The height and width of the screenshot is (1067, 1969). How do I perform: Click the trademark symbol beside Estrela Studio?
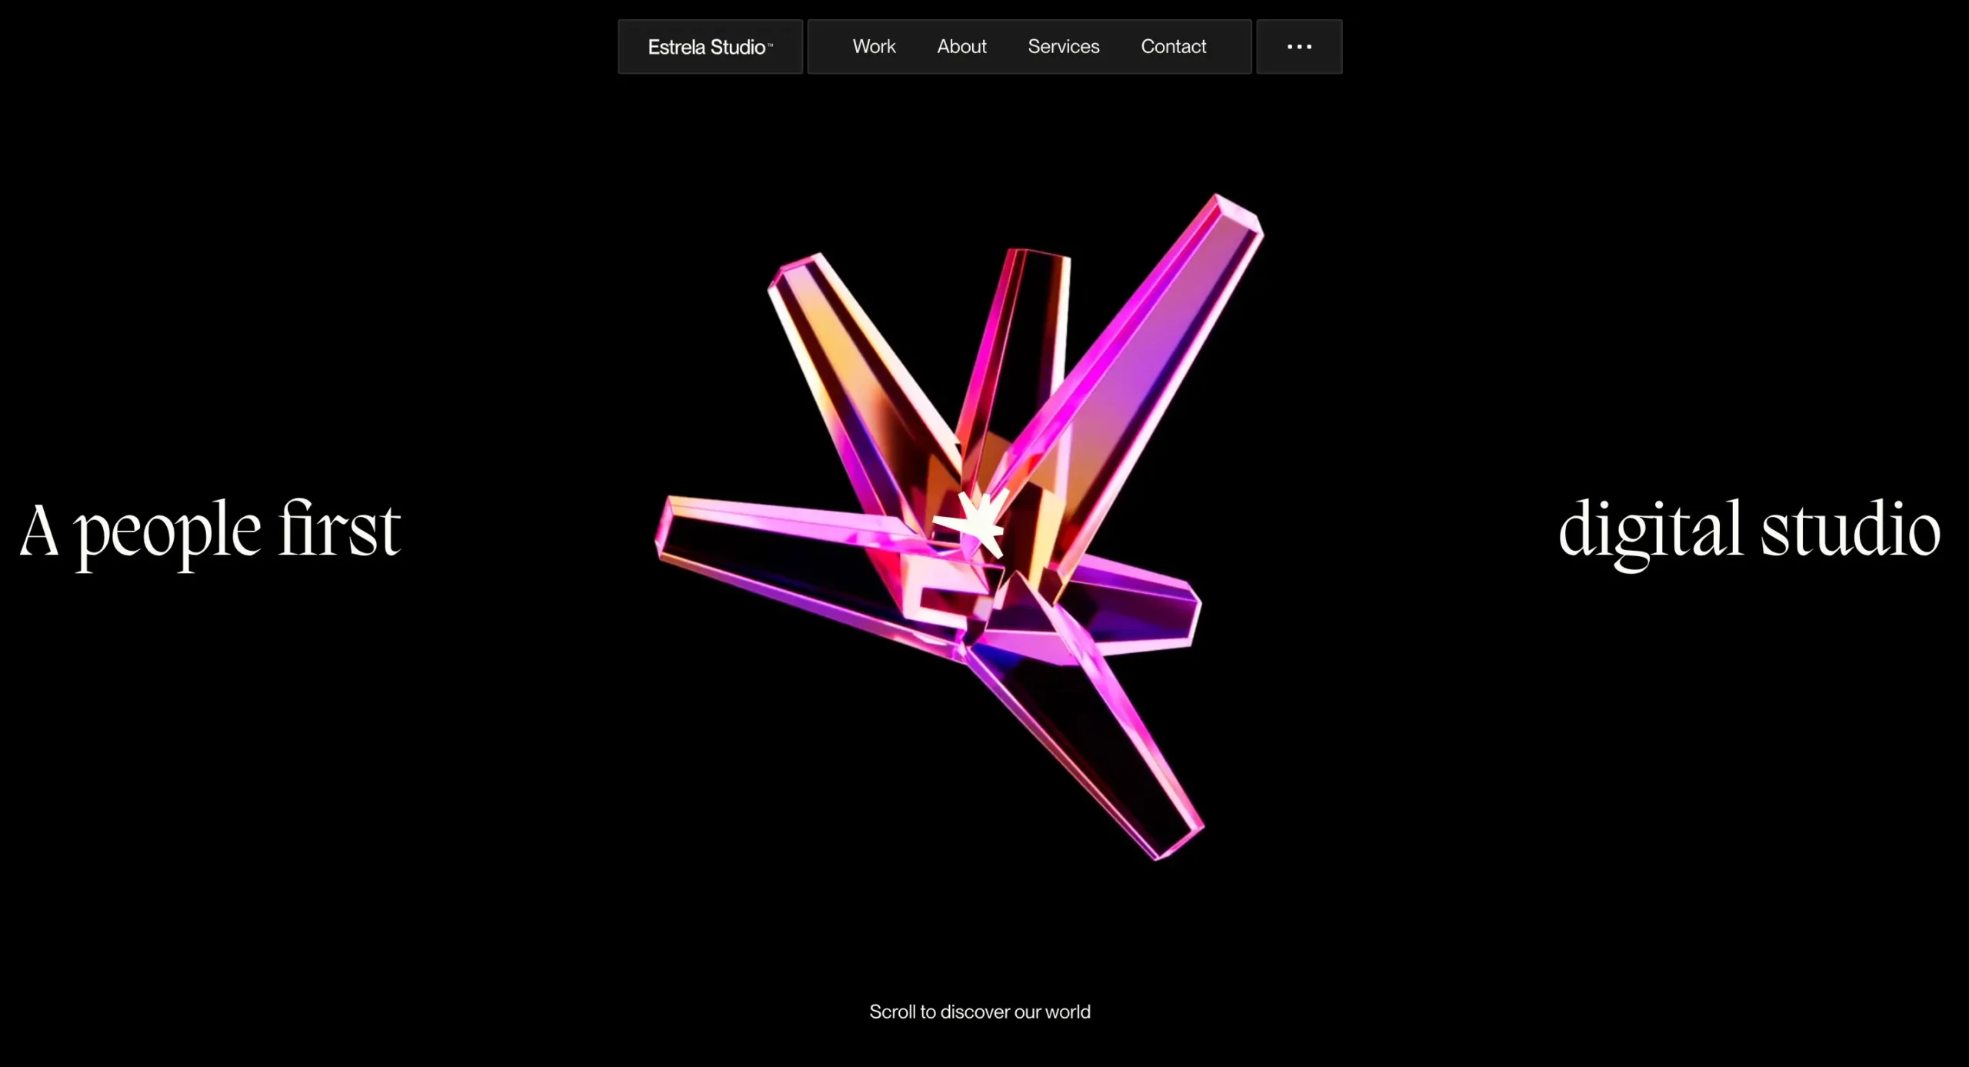click(x=770, y=45)
